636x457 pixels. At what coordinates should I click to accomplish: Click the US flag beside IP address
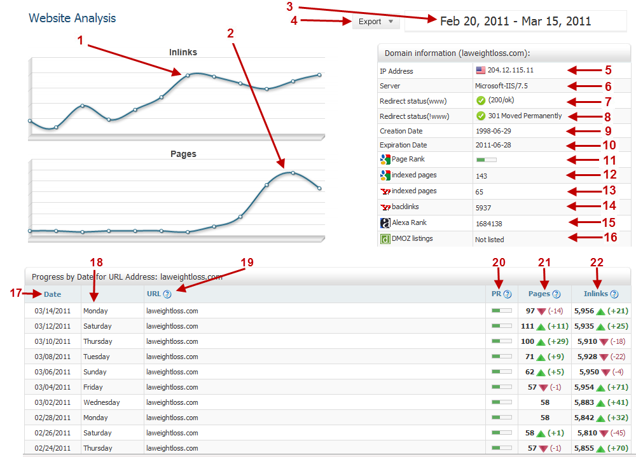click(480, 71)
